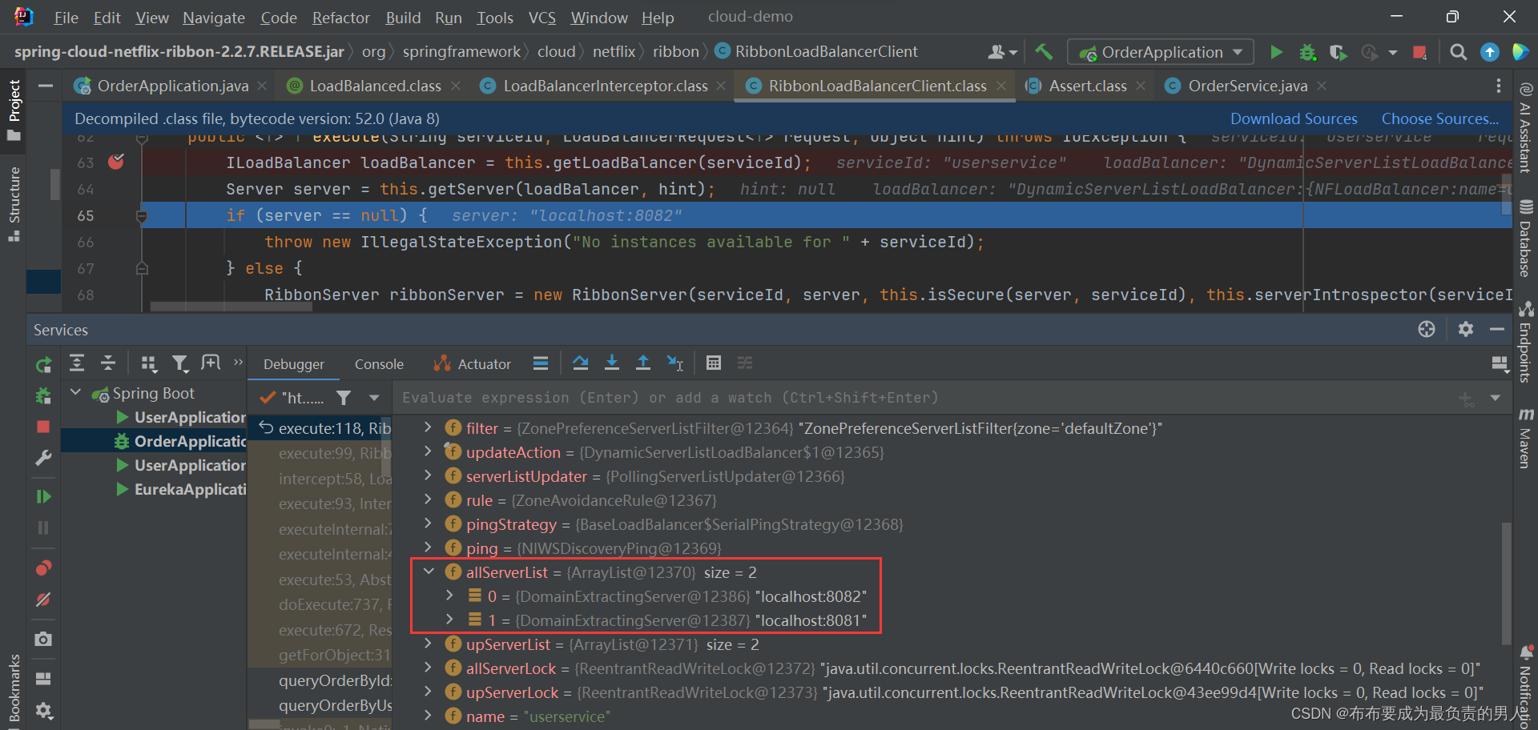Viewport: 1538px width, 730px height.
Task: Stop all running processes with the top red square
Action: (x=1419, y=52)
